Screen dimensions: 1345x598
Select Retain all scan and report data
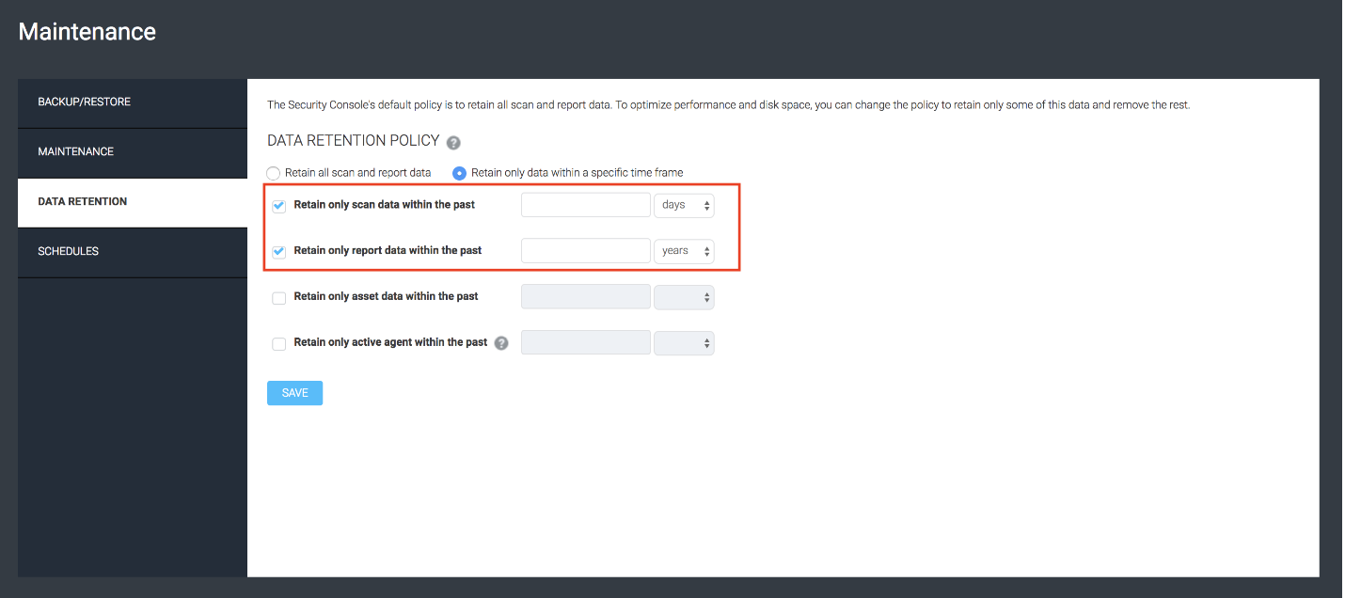click(x=274, y=173)
